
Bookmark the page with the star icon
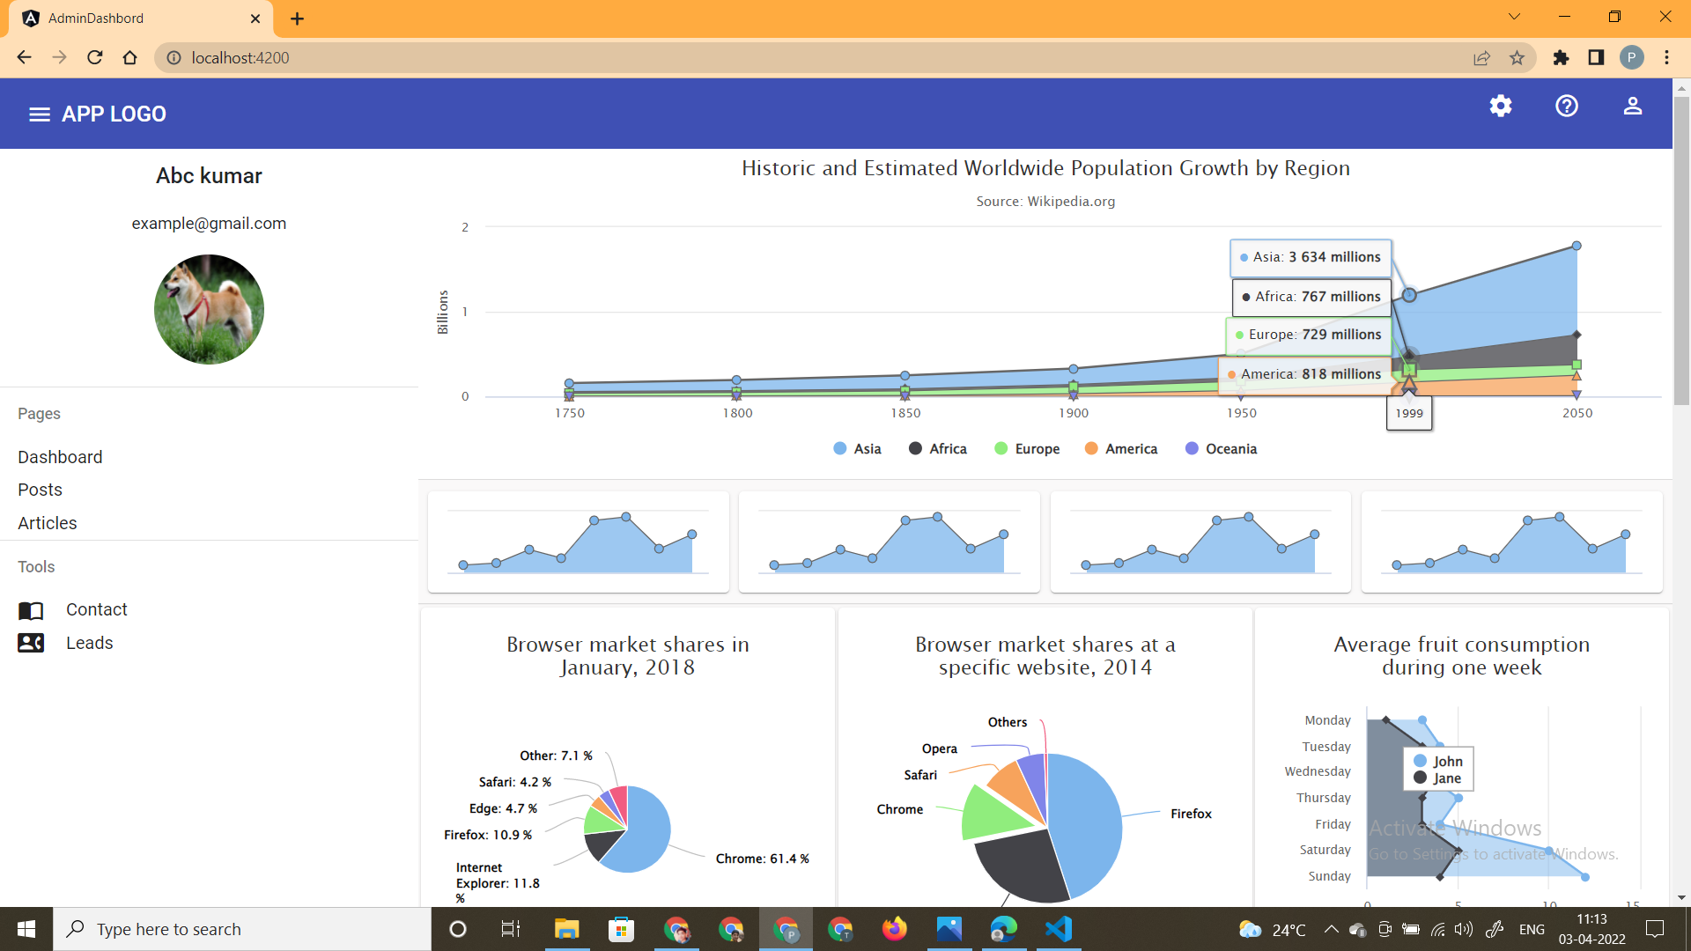coord(1517,58)
